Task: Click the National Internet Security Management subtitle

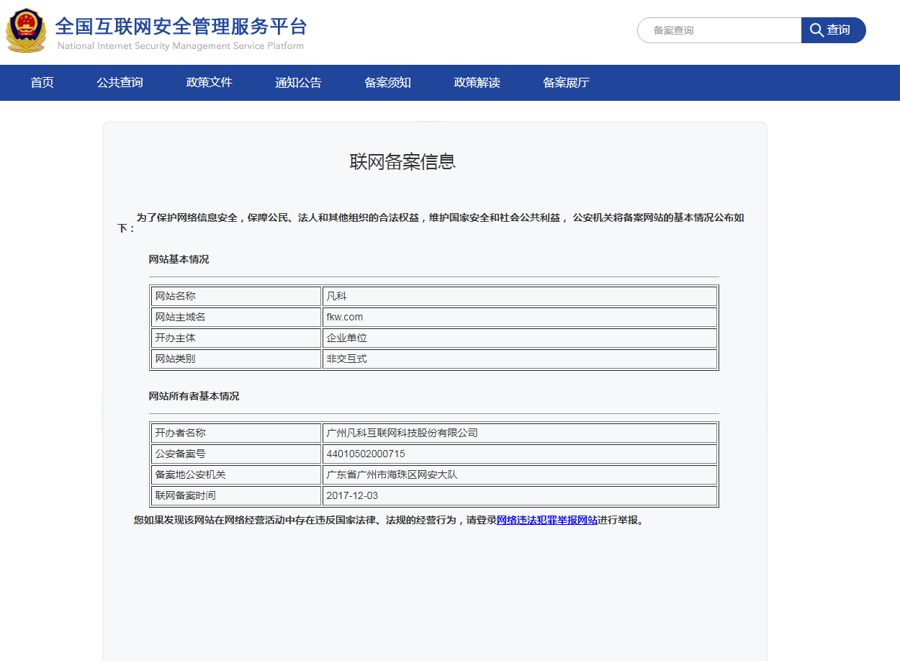Action: point(180,46)
